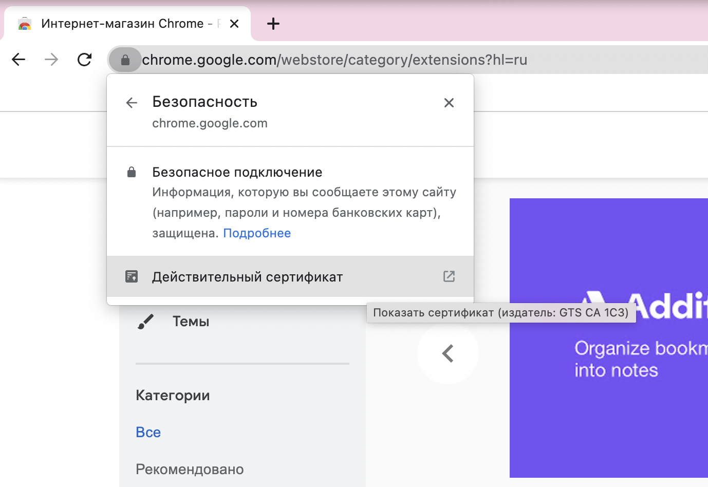Select the Все category link

148,432
